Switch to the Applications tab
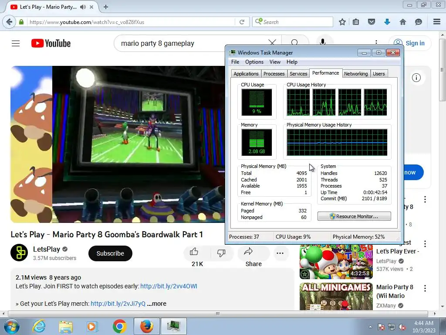The height and width of the screenshot is (335, 446). pos(246,74)
